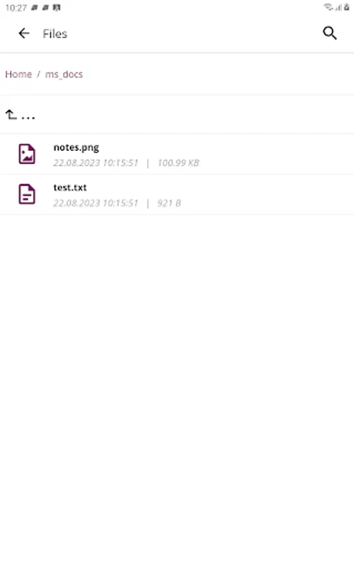Tap the back arrow in the header
Viewport: 354px width, 566px height.
coord(24,33)
